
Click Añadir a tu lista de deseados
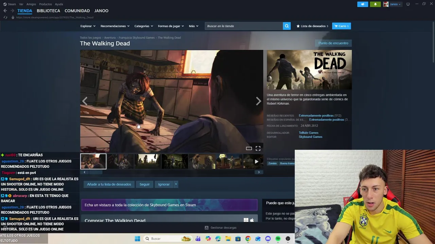[x=109, y=184]
